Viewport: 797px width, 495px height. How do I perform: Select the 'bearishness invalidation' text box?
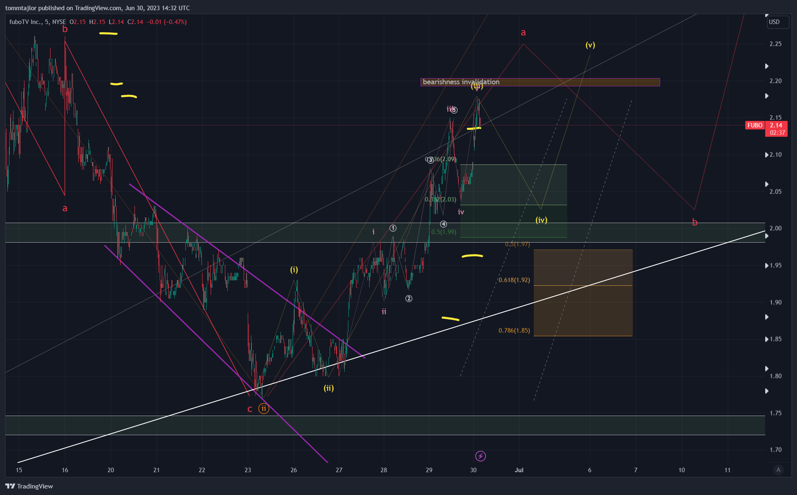click(540, 82)
